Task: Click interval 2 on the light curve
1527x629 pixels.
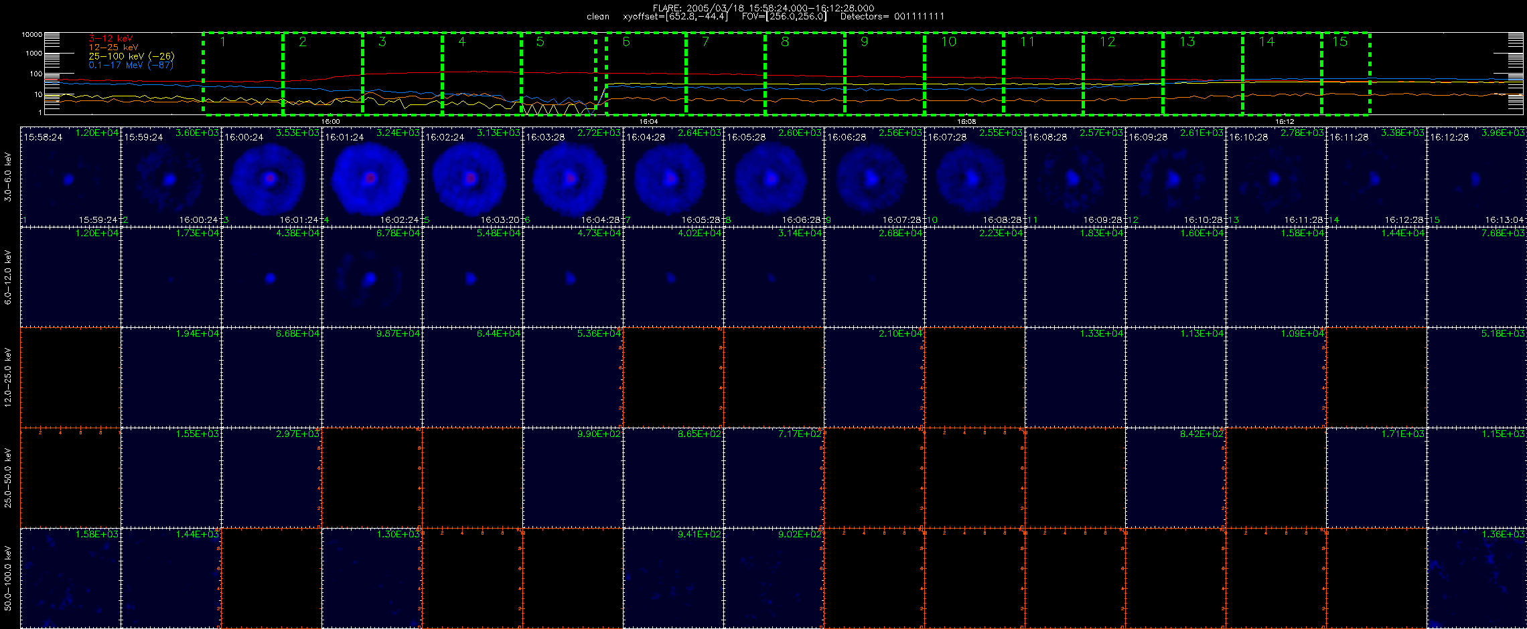Action: point(323,74)
